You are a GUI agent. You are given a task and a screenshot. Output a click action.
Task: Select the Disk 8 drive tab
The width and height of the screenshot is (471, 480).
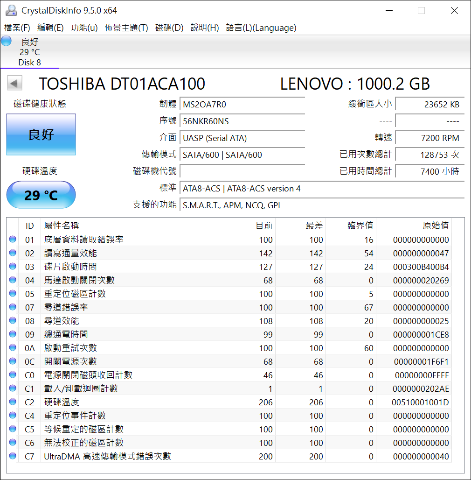point(30,52)
